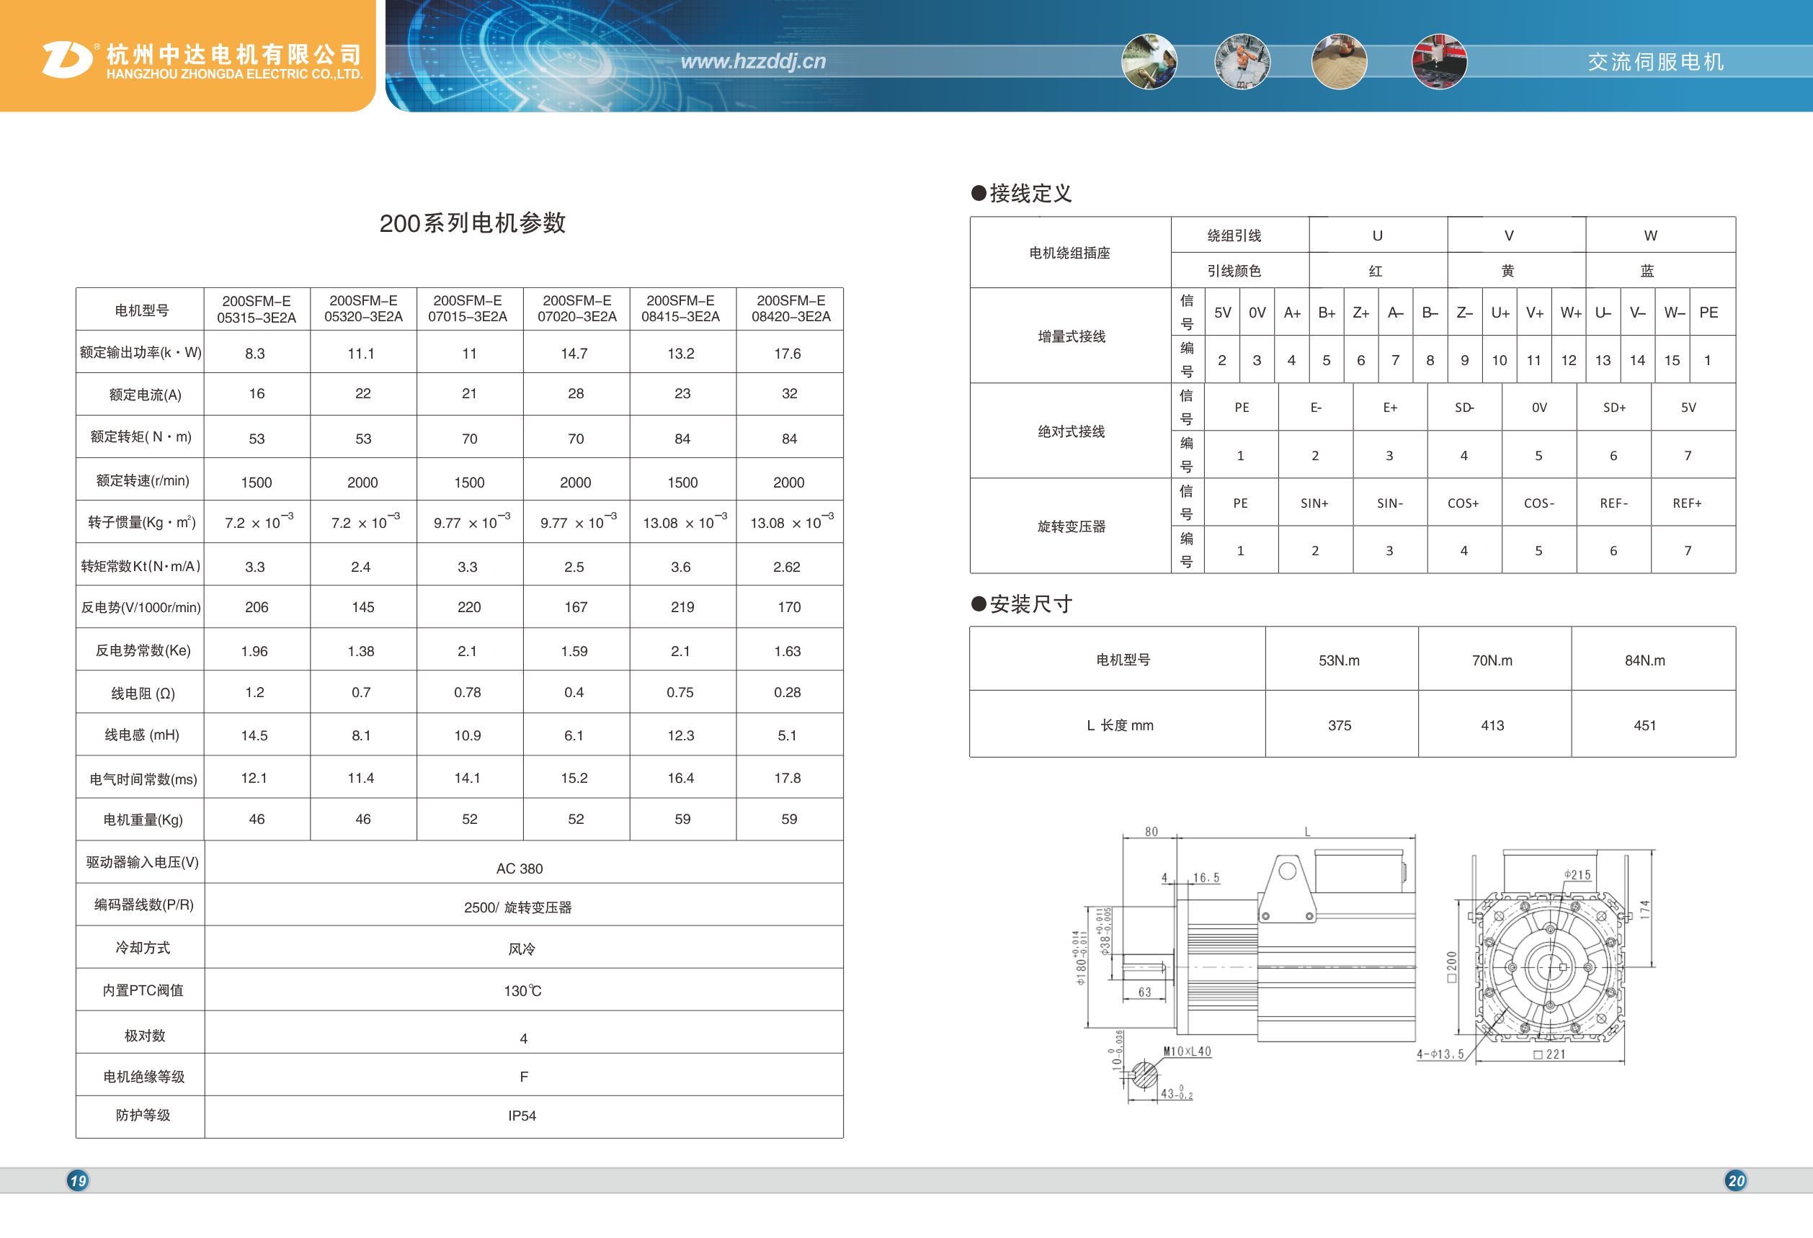Click line resistance value 0.28
The height and width of the screenshot is (1238, 1813).
787,692
